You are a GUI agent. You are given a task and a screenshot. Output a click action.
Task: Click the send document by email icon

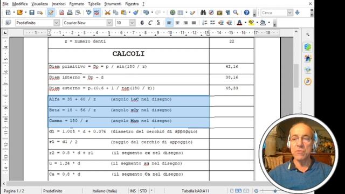[40, 12]
